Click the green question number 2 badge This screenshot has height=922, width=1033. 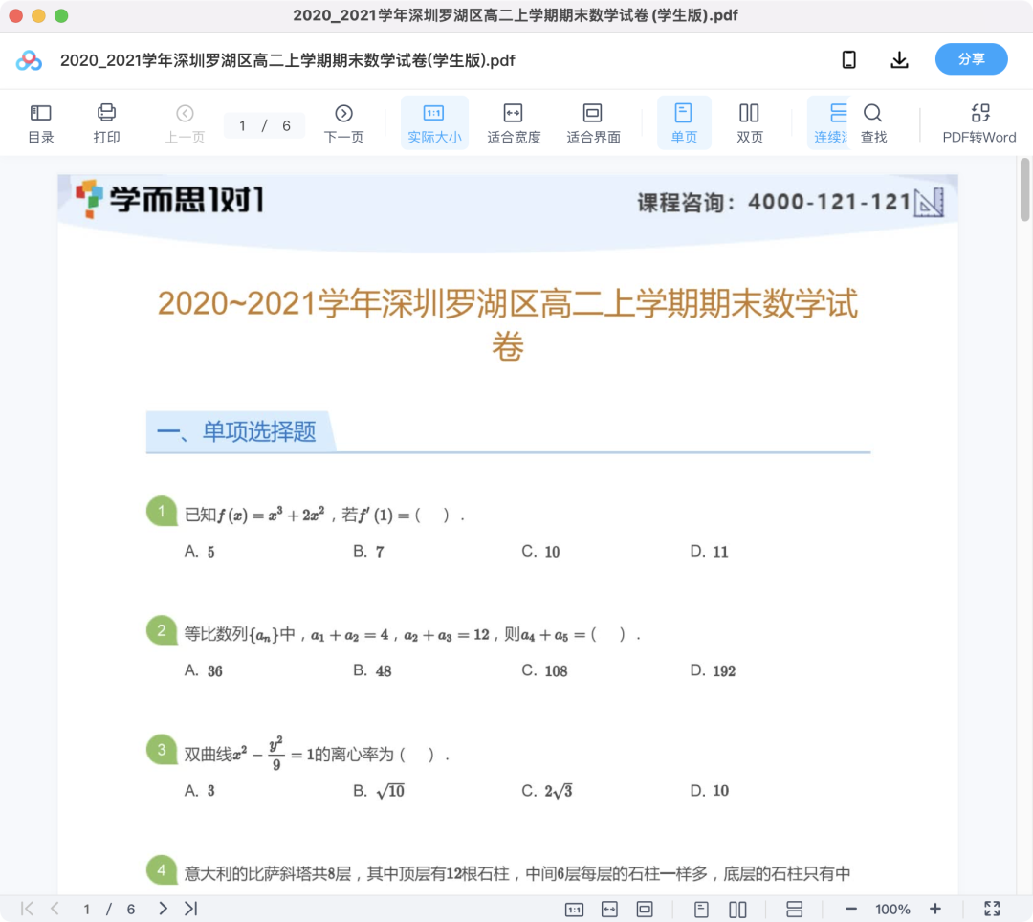tap(162, 630)
